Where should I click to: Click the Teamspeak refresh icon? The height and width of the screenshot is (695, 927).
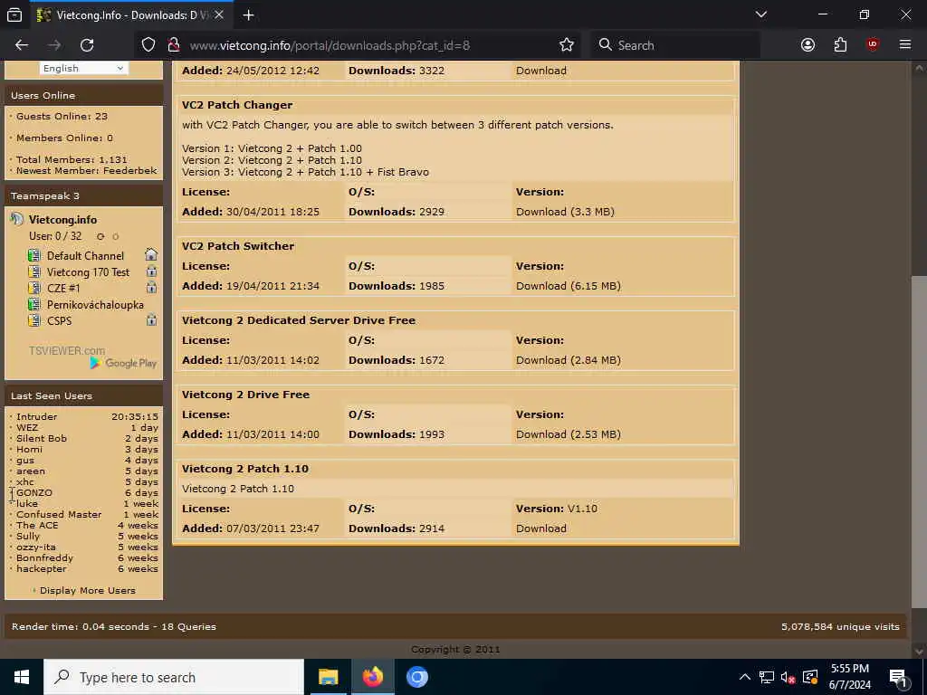tap(100, 236)
